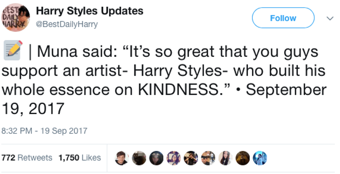The width and height of the screenshot is (340, 174).
Task: Open the eighth liker avatar, dark brown image
Action: (x=242, y=158)
